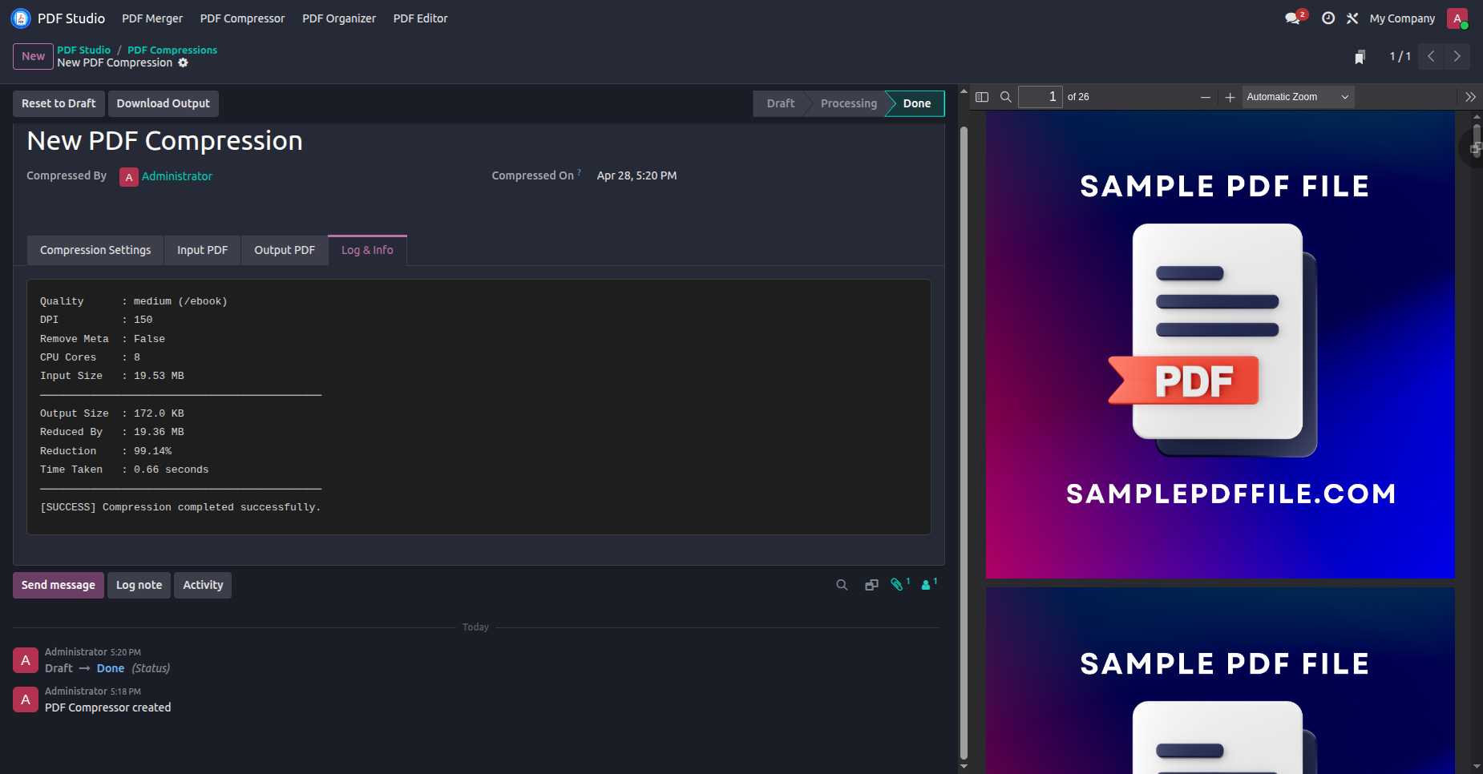Open My Company switcher

point(1402,18)
